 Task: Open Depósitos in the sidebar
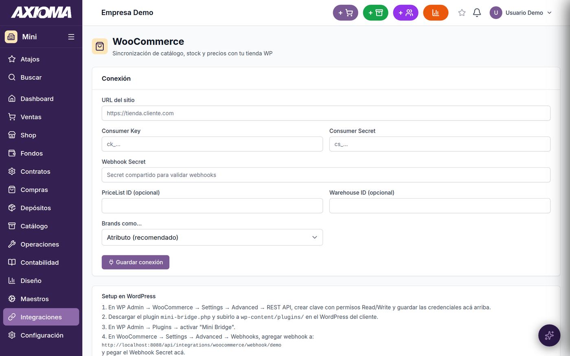41,207
